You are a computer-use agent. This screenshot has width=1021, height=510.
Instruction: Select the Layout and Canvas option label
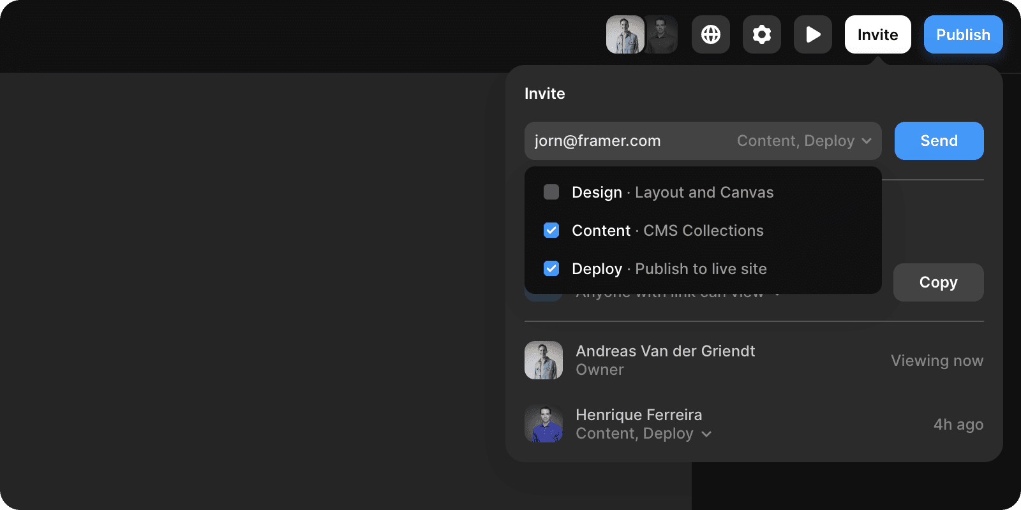click(704, 193)
